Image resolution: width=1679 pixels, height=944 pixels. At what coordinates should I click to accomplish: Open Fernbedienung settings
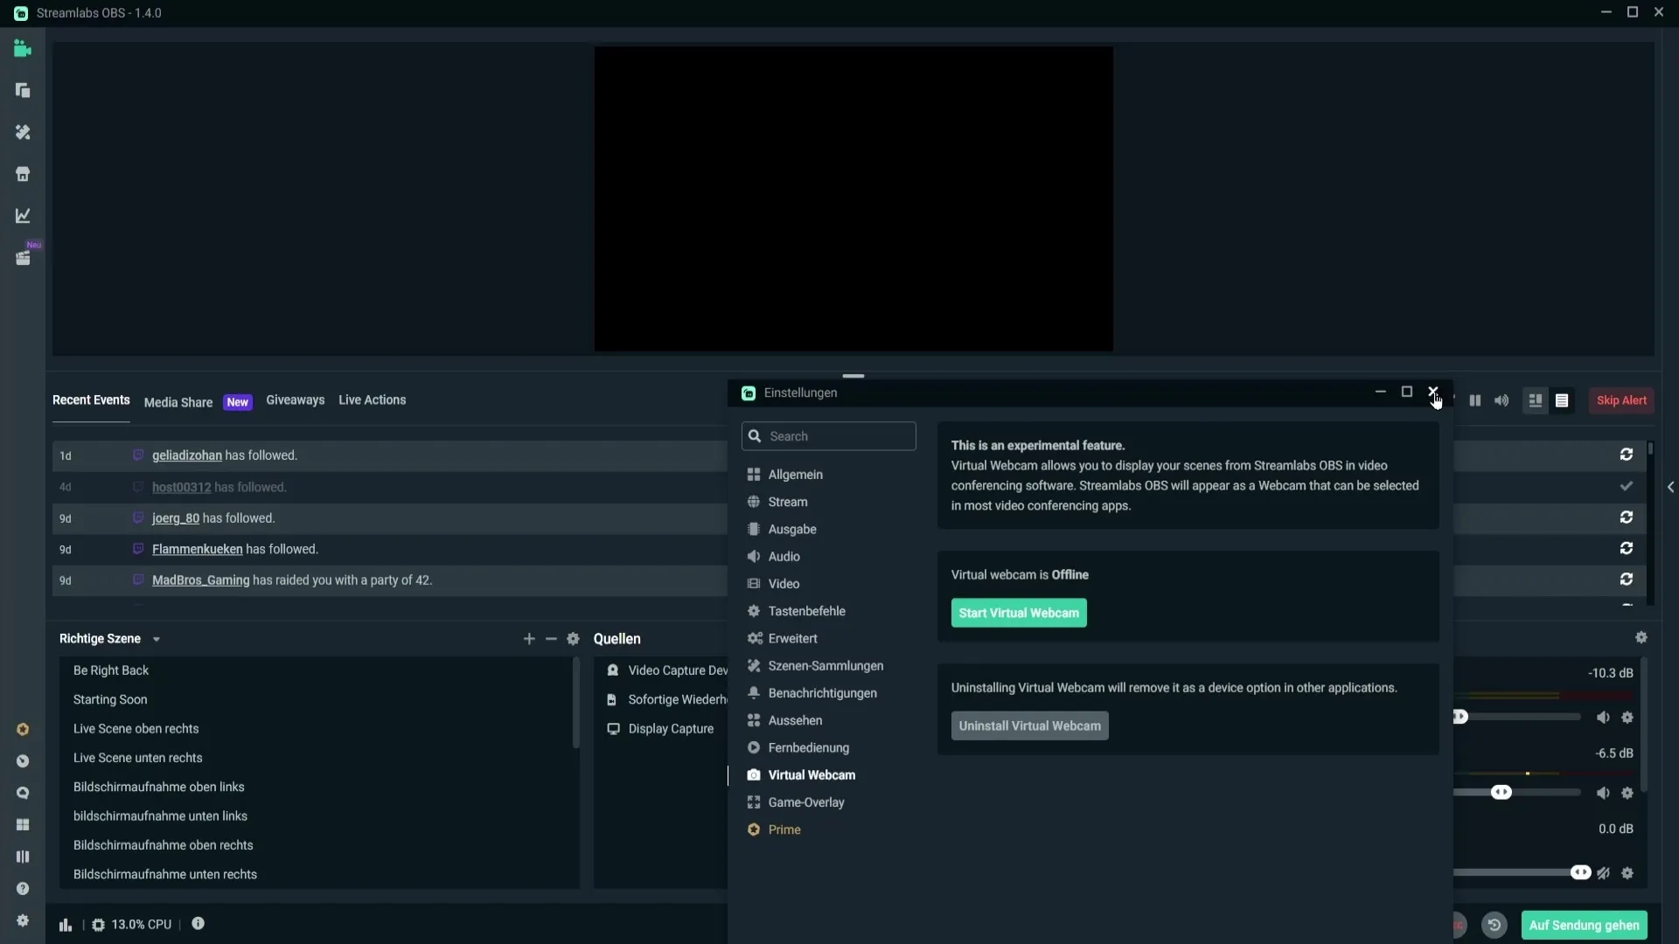click(808, 748)
